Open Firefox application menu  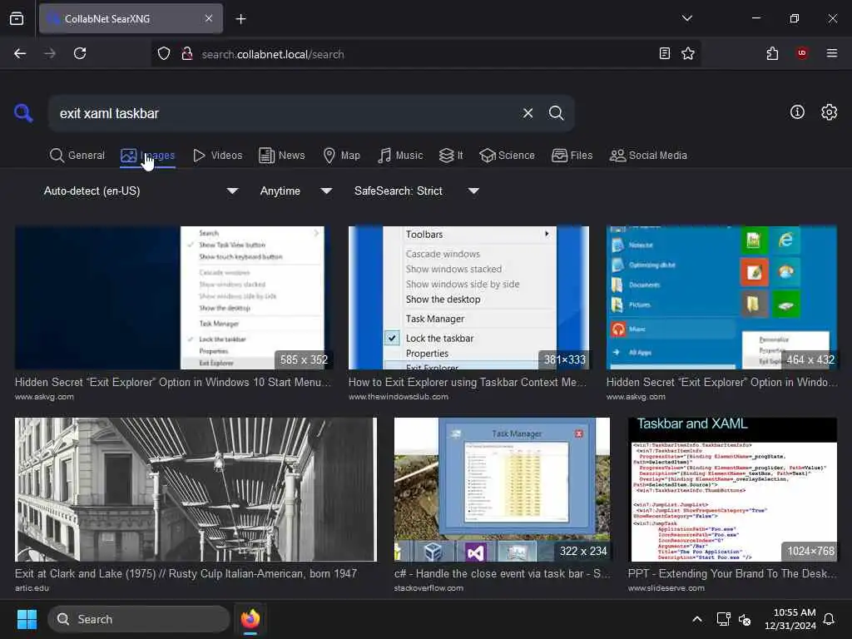tap(832, 53)
